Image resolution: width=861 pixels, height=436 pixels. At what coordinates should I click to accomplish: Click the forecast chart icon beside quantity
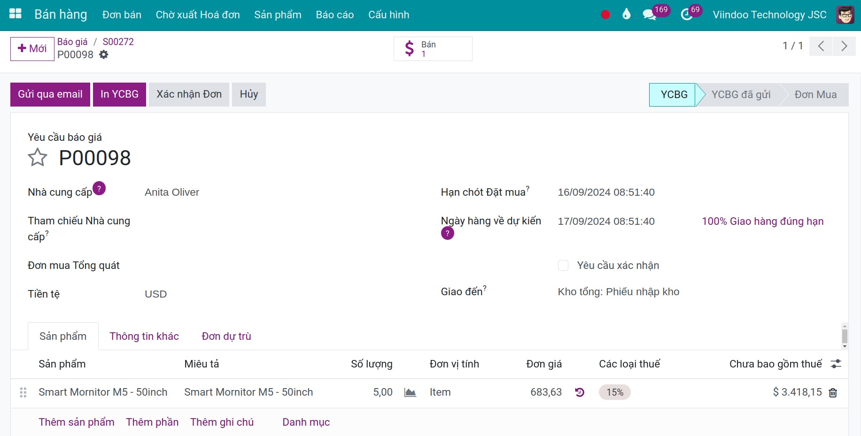410,392
